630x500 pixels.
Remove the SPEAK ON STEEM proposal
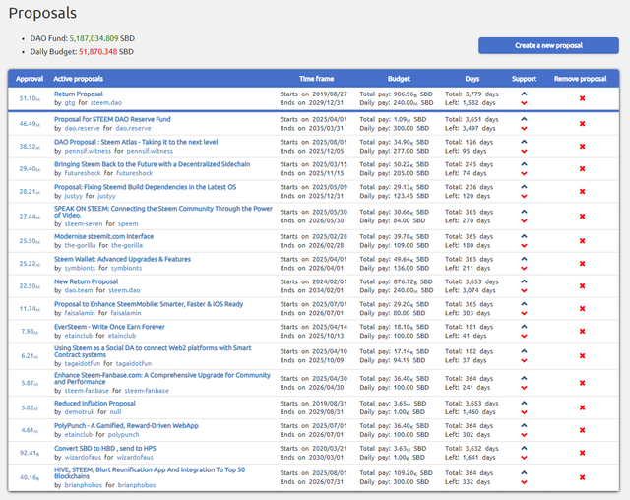point(582,217)
